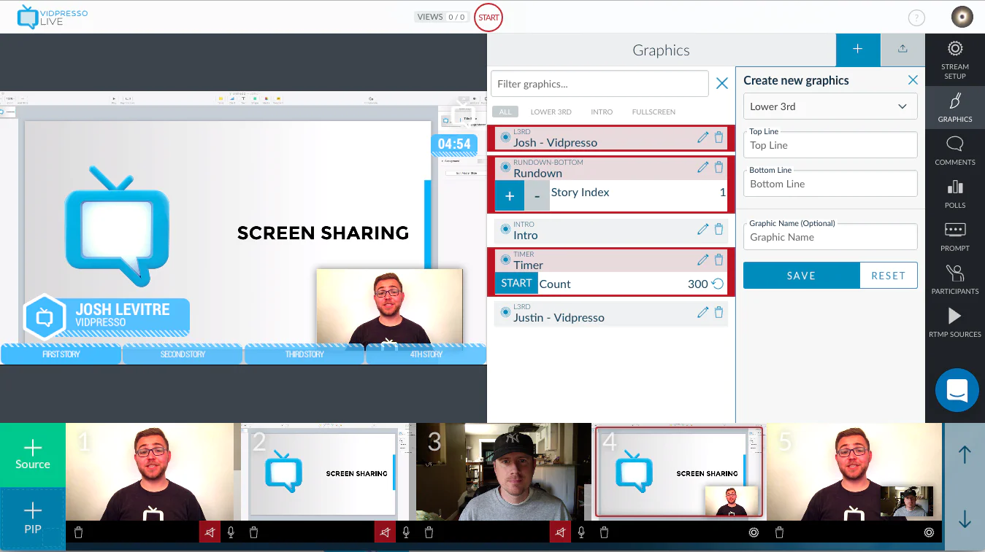
Task: Go to the down arrow on the source strip
Action: tap(965, 518)
